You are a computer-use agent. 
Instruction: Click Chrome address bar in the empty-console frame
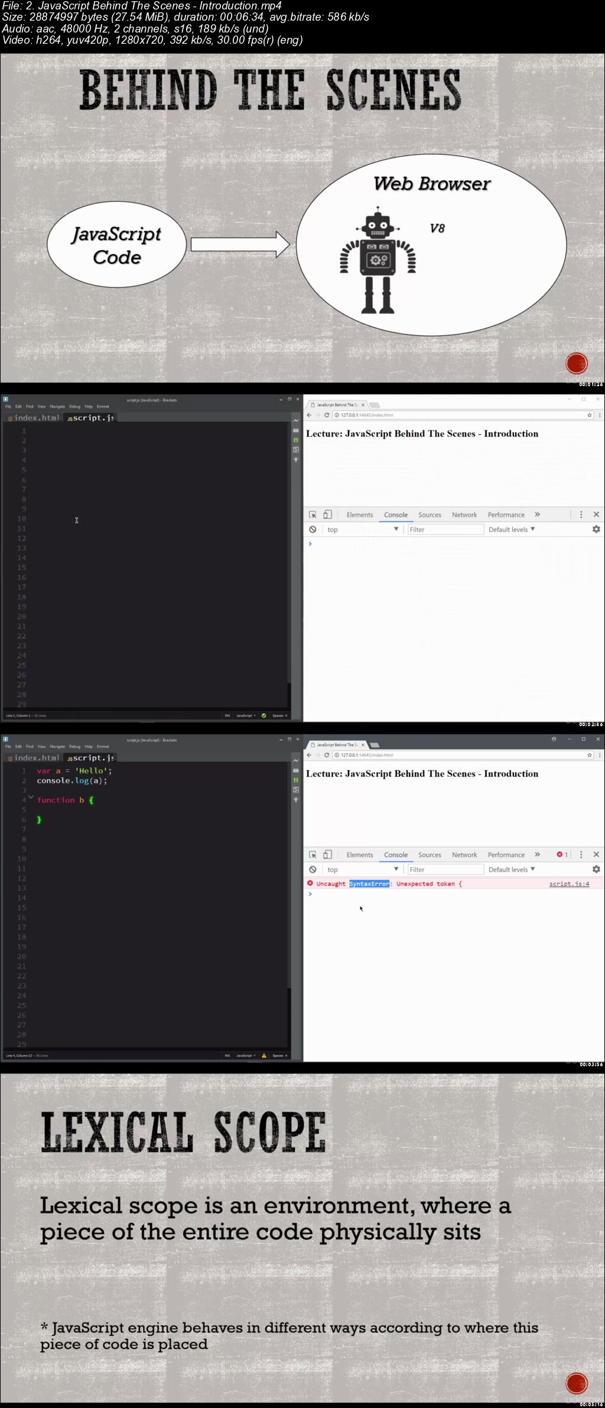click(x=463, y=415)
